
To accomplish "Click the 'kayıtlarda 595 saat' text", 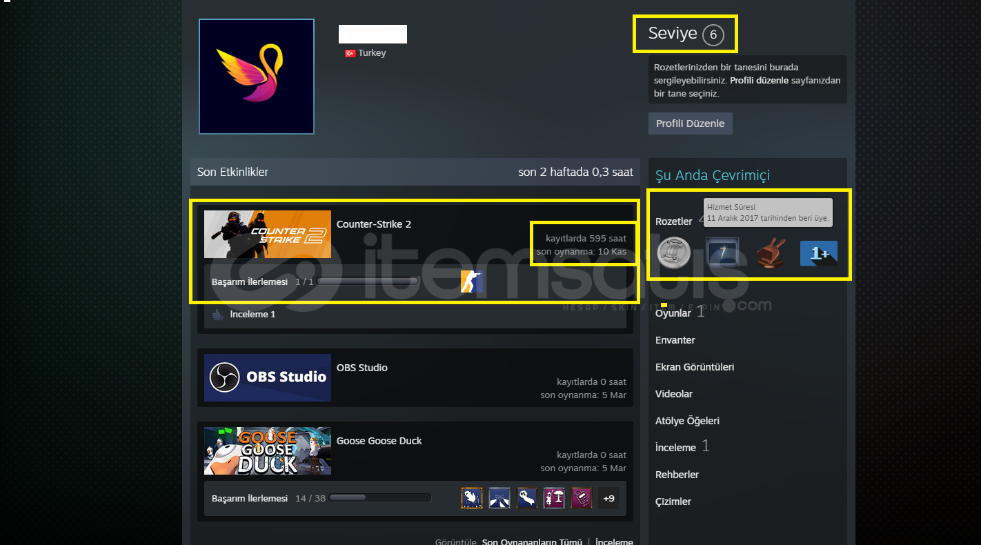I will pyautogui.click(x=586, y=239).
